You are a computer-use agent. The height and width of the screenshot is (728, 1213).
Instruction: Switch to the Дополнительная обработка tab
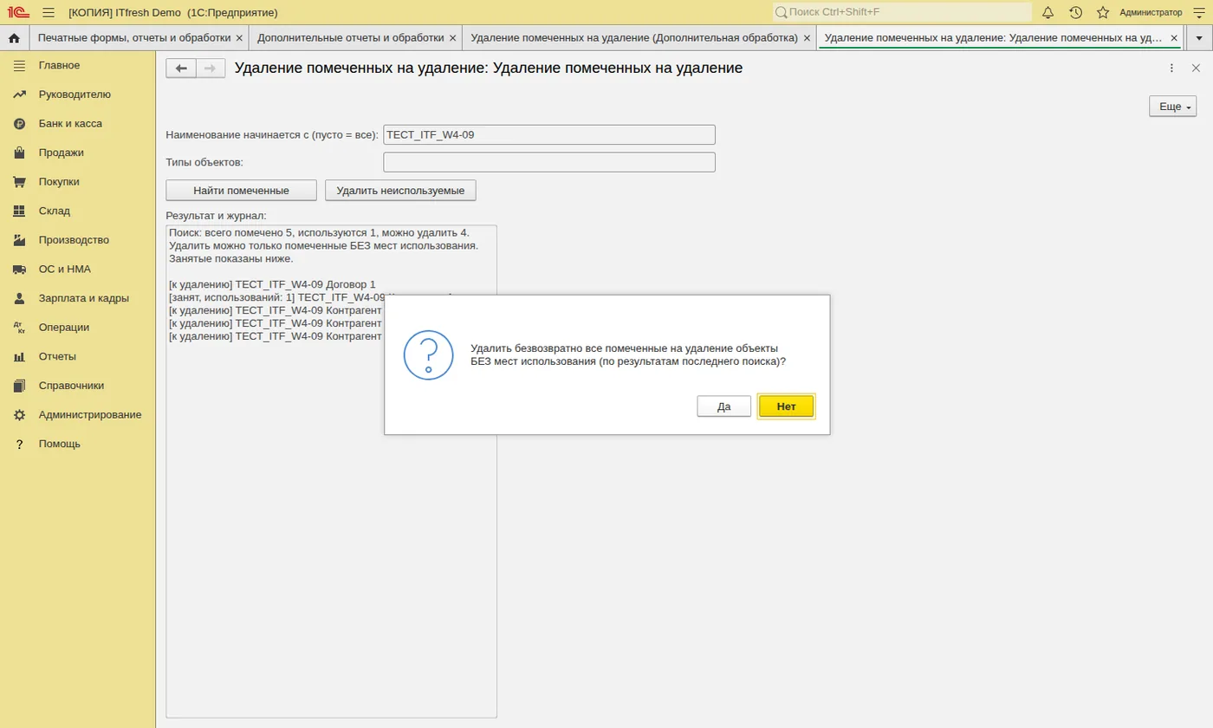click(634, 38)
